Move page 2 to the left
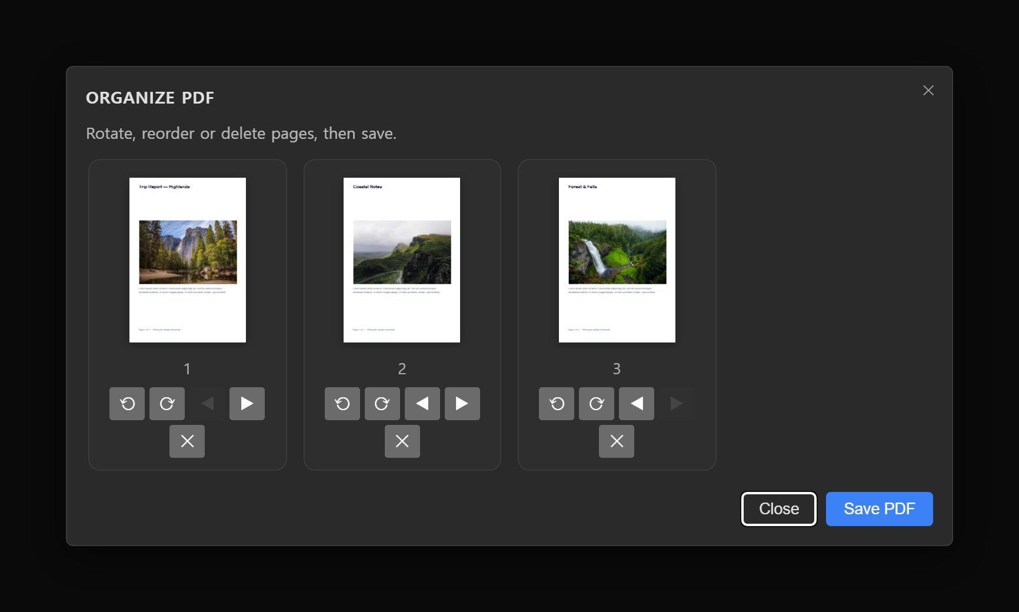The height and width of the screenshot is (612, 1019). [422, 404]
